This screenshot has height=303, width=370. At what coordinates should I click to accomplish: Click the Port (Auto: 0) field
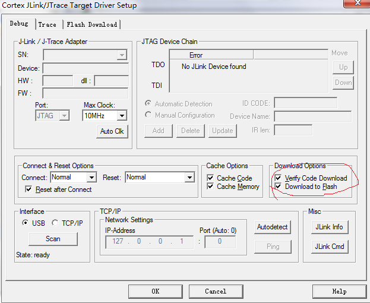pos(220,242)
